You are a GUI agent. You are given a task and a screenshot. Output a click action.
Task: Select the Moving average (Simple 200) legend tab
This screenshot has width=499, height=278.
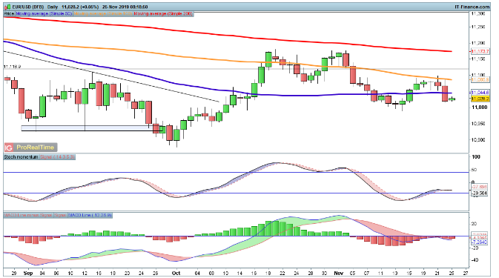(163, 14)
